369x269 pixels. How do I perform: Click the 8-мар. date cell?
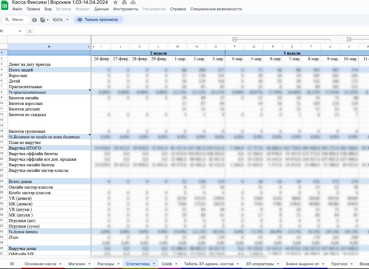[x=311, y=59]
